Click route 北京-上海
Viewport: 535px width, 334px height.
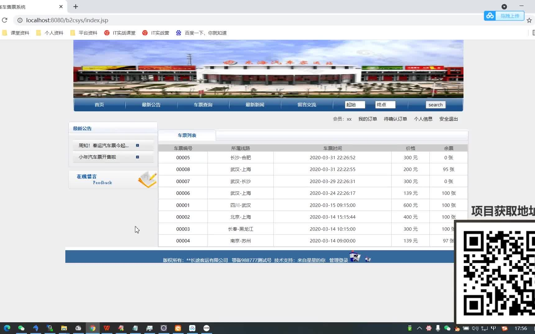click(241, 217)
